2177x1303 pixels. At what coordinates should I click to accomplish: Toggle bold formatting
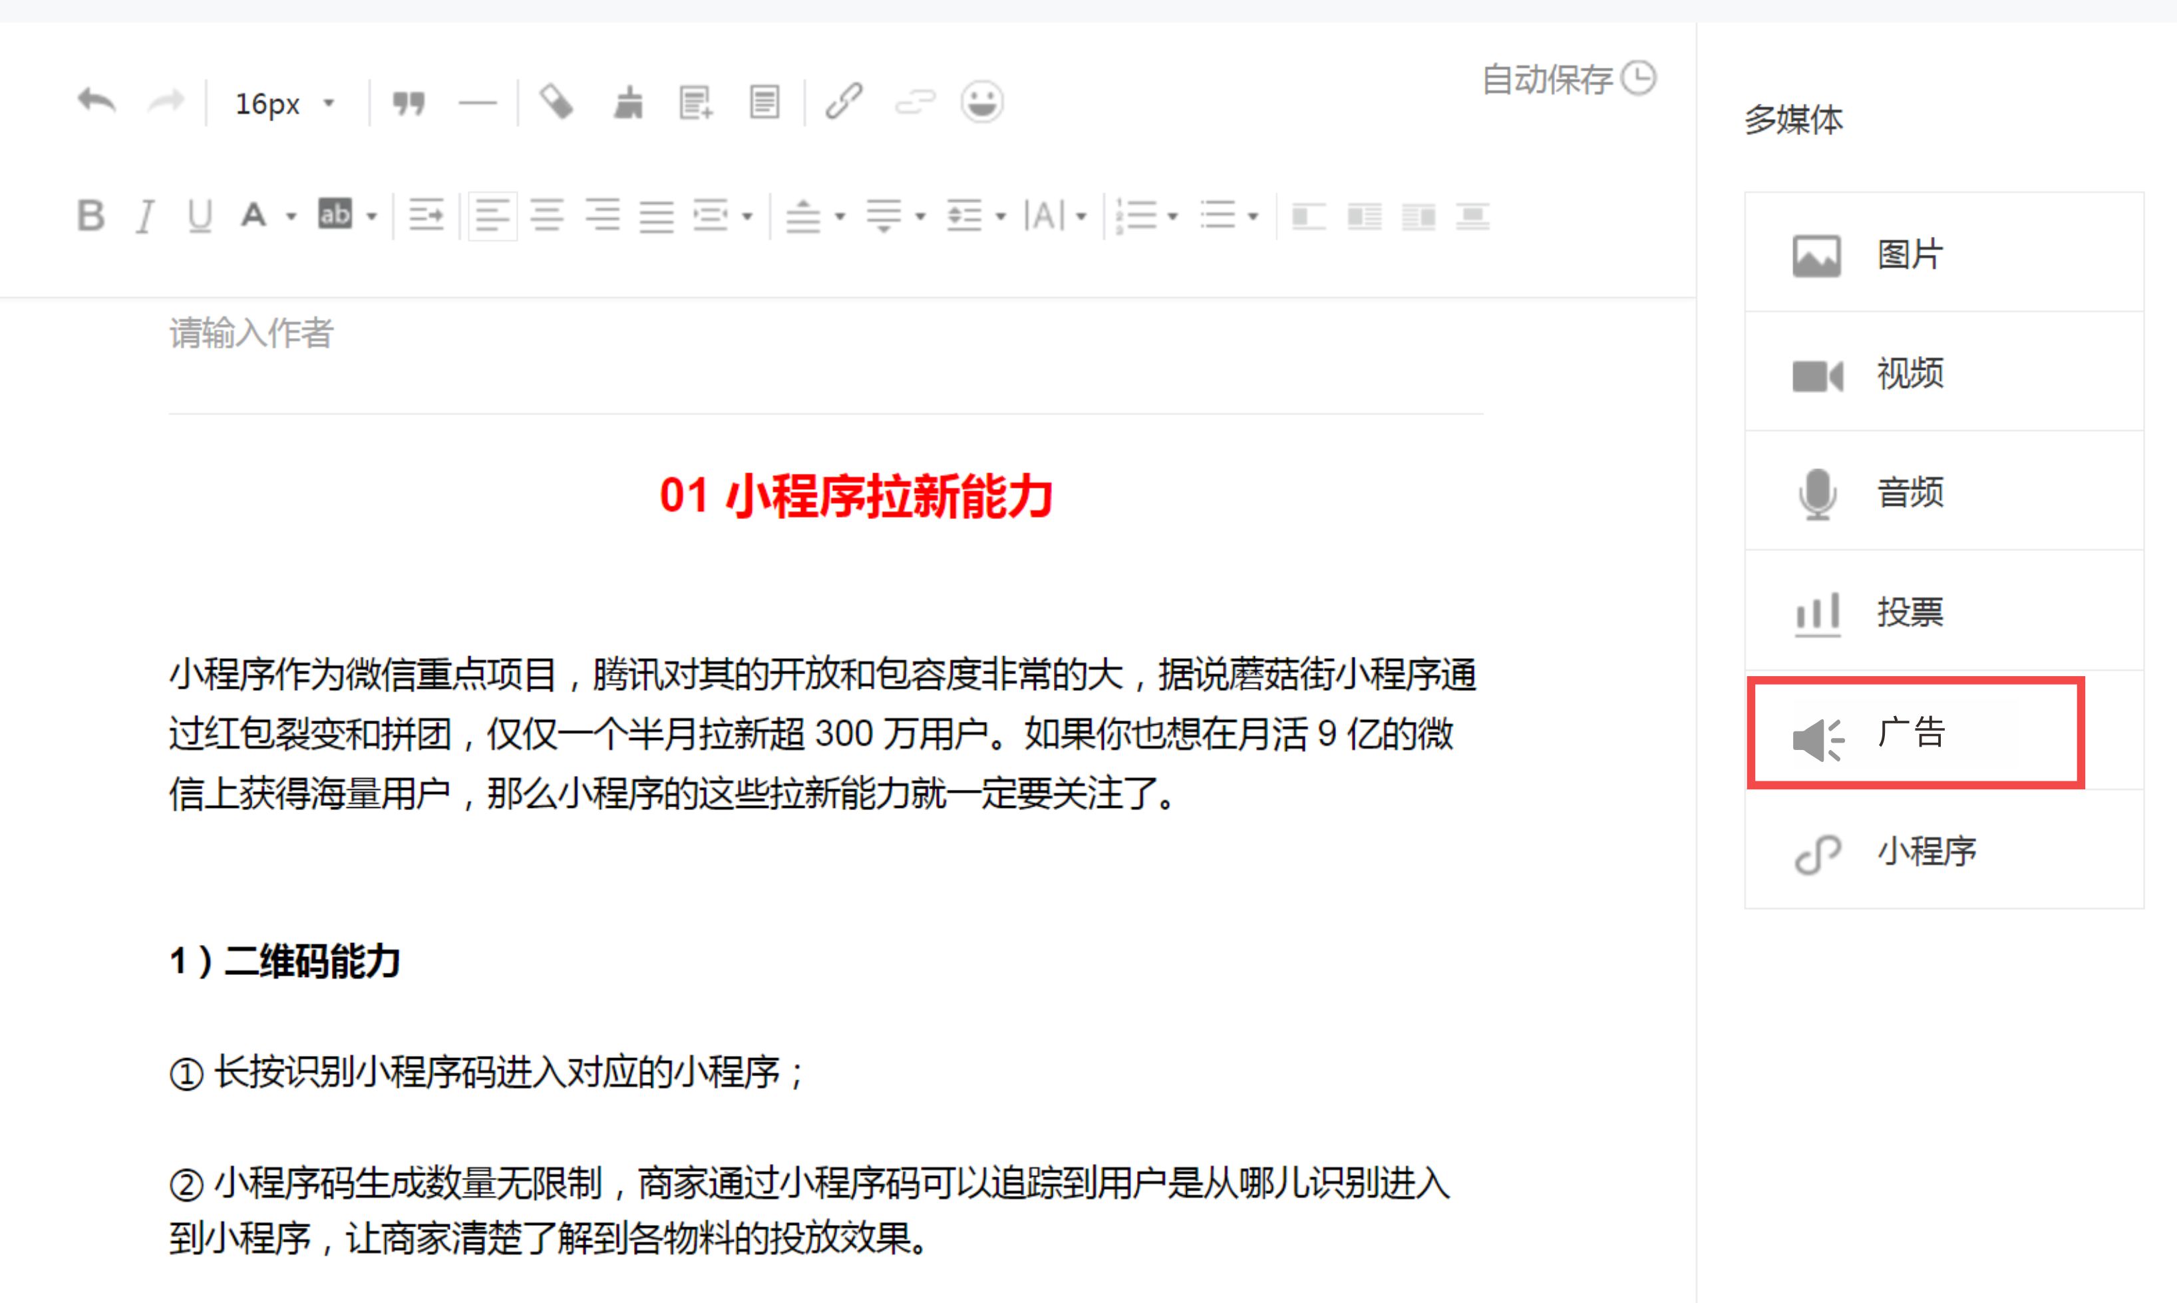coord(90,215)
